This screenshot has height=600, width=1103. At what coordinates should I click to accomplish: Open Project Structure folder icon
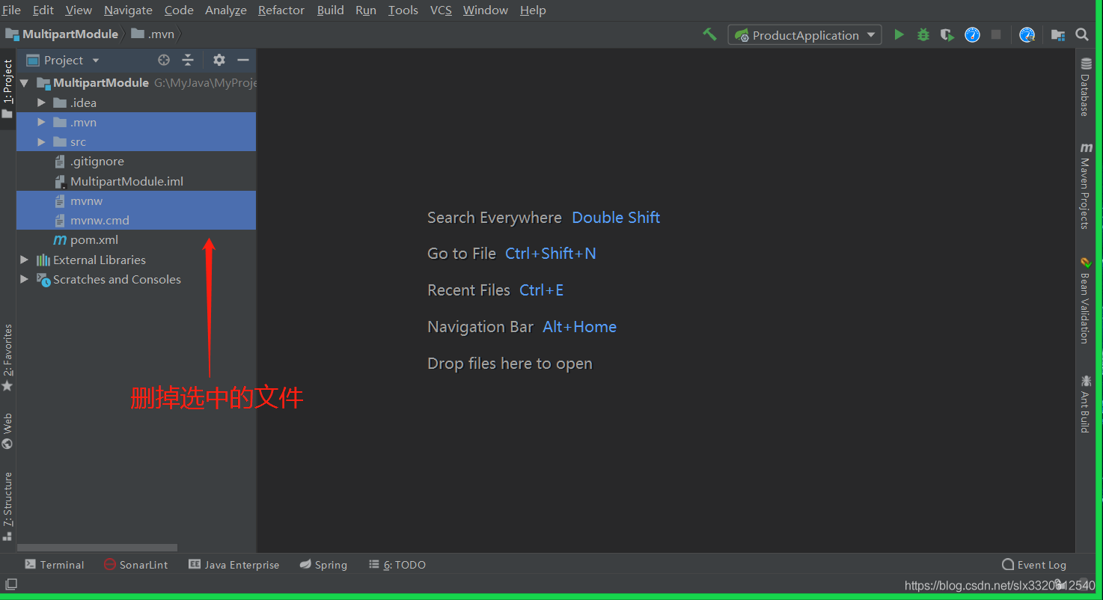pos(1058,34)
